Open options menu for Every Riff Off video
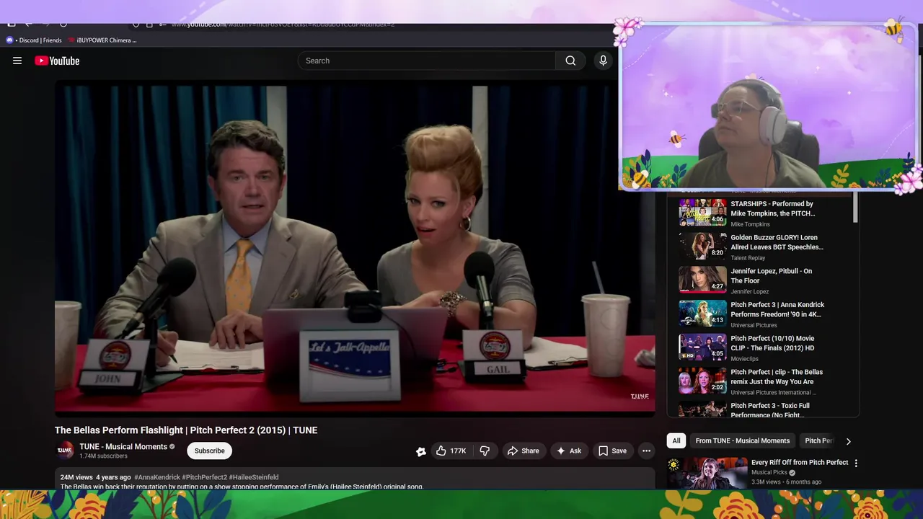Image resolution: width=923 pixels, height=519 pixels. (x=856, y=463)
